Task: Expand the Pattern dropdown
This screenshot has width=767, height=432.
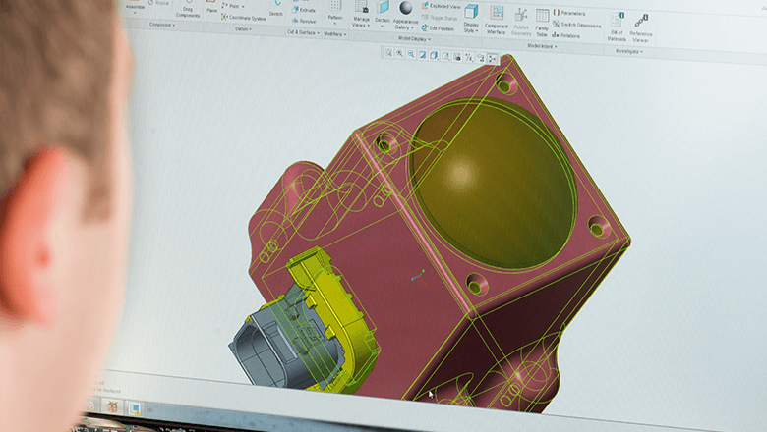Action: pos(335,24)
